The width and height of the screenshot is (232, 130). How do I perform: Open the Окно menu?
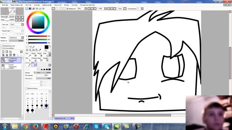click(74, 5)
